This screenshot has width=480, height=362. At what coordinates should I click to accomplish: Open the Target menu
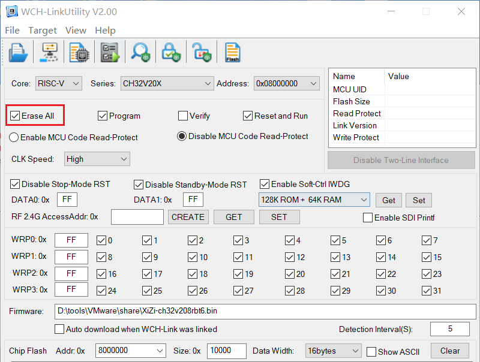pyautogui.click(x=43, y=31)
